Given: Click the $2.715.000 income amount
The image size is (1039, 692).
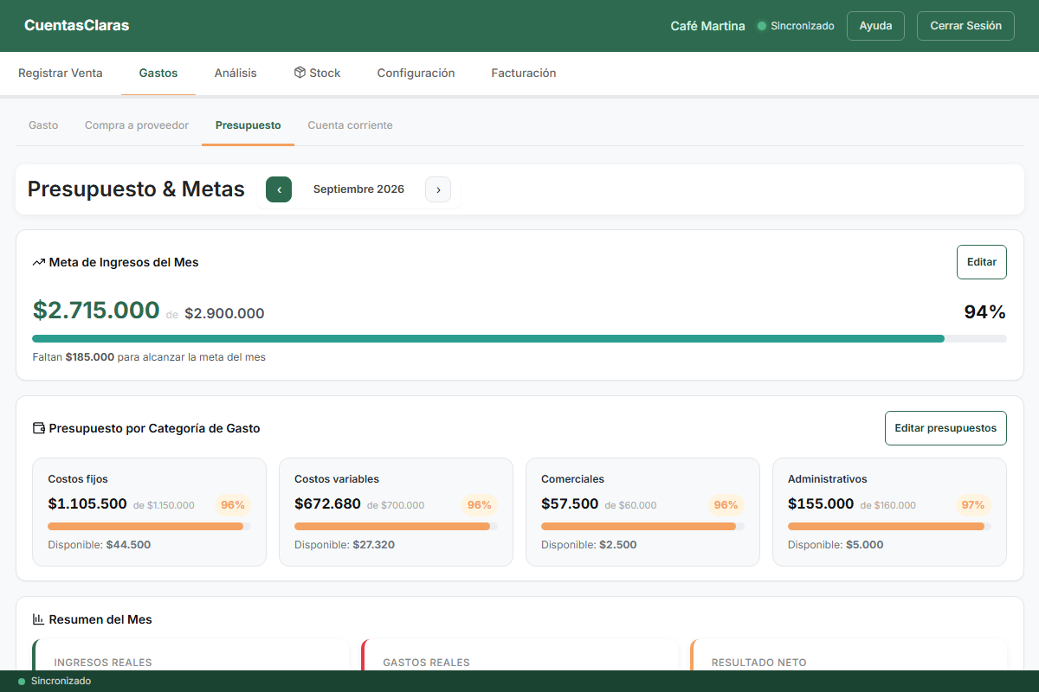Looking at the screenshot, I should [x=96, y=310].
